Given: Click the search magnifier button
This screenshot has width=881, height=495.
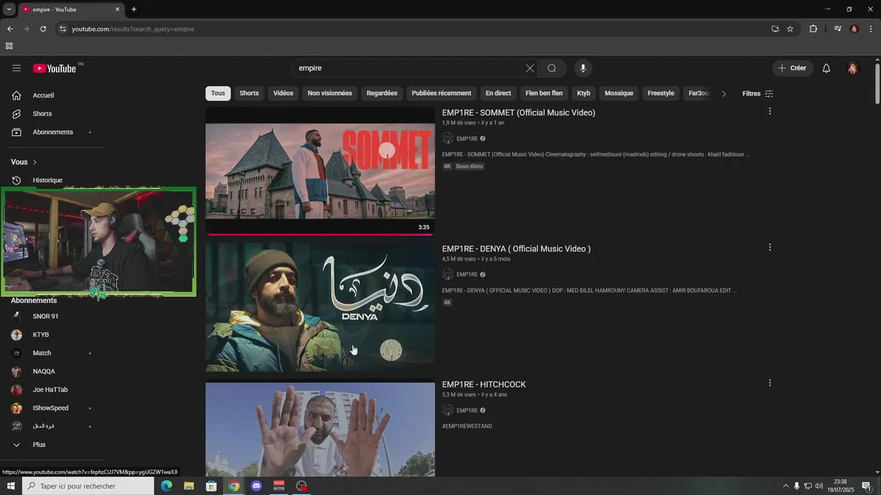Looking at the screenshot, I should pos(552,68).
